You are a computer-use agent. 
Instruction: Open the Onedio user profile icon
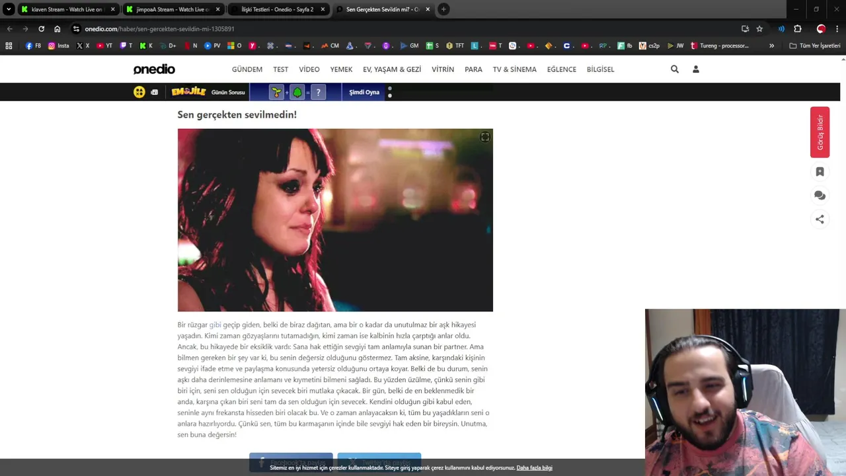695,69
